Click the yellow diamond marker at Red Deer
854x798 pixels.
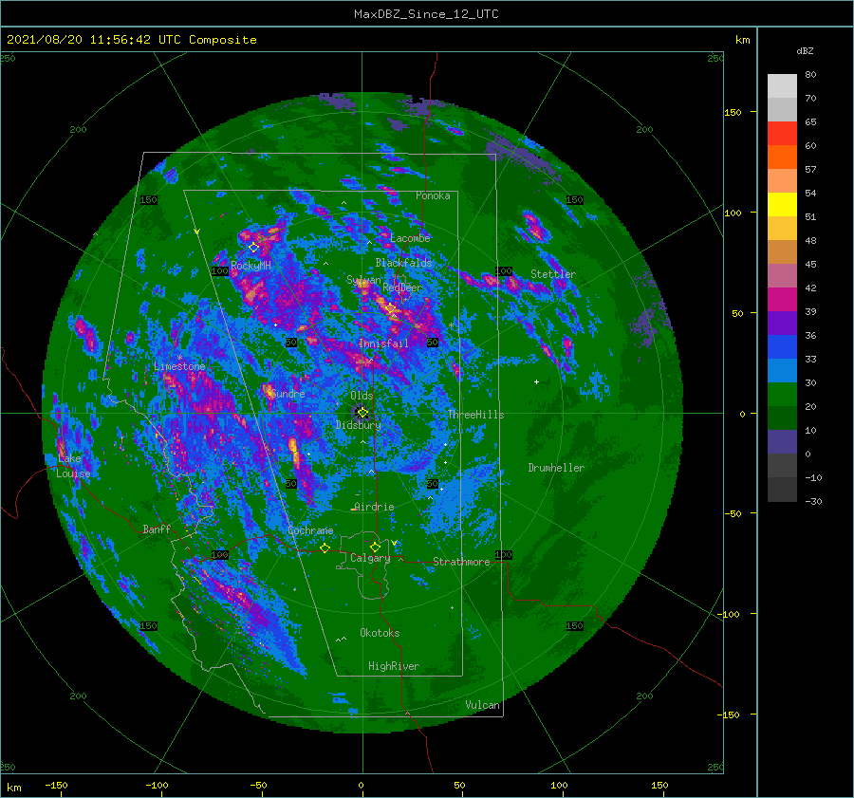(x=391, y=308)
